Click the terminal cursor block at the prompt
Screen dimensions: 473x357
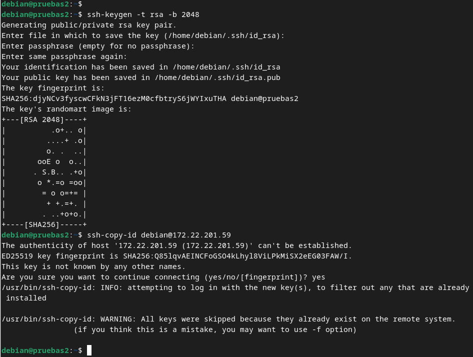pyautogui.click(x=89, y=350)
